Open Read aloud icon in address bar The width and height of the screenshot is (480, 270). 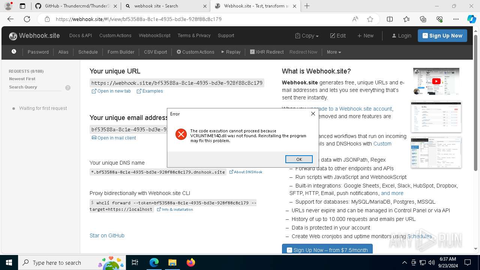pos(355,19)
